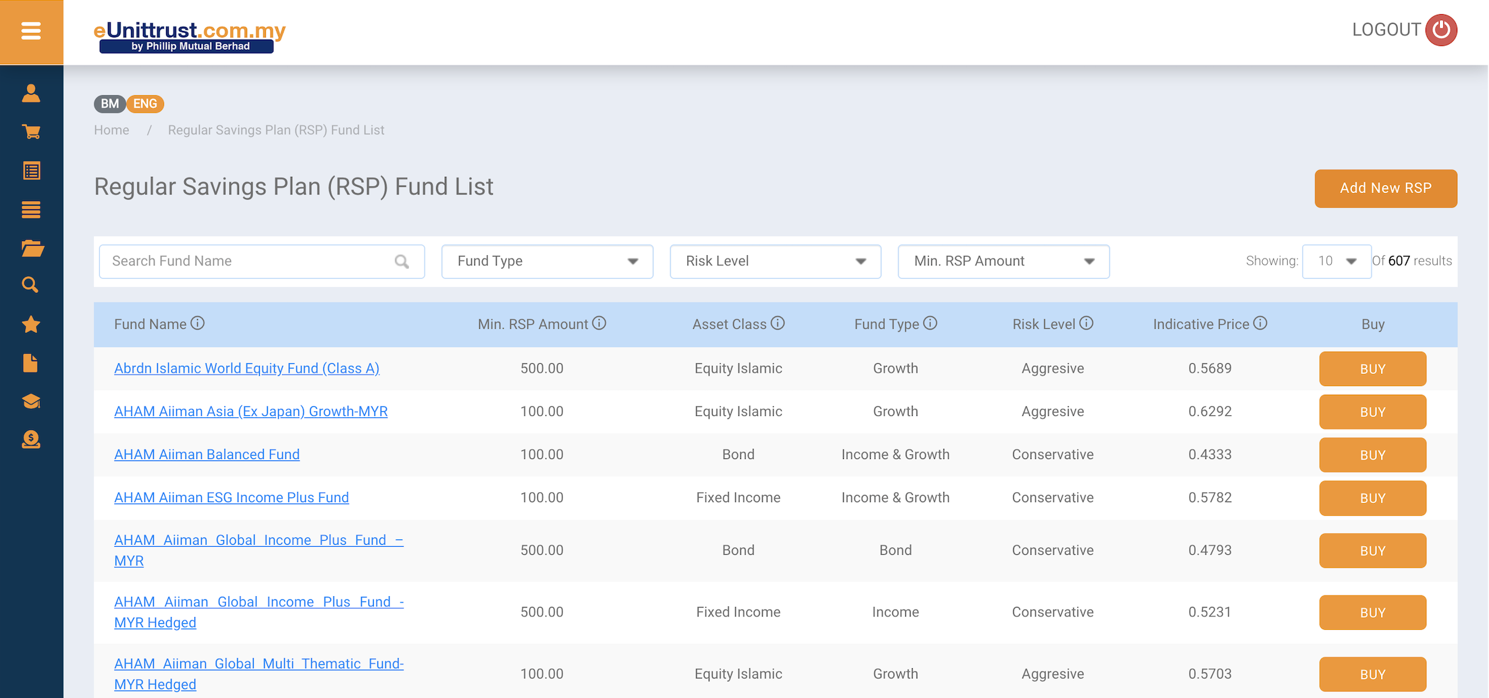Viewport: 1489px width, 698px height.
Task: Switch language to ENG
Action: click(145, 104)
